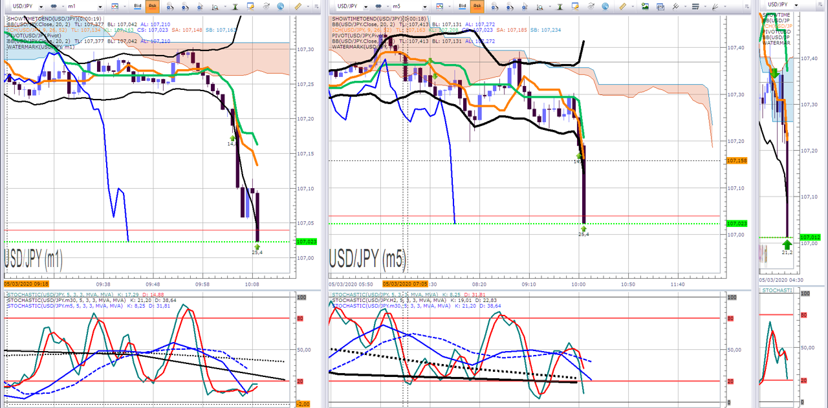Click the magnifier search icon in m1 toolbar

[x=215, y=6]
